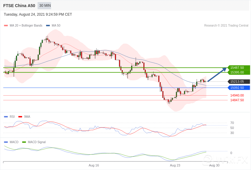Click the Aug 16 date axis label
The height and width of the screenshot is (170, 251).
coord(94,165)
